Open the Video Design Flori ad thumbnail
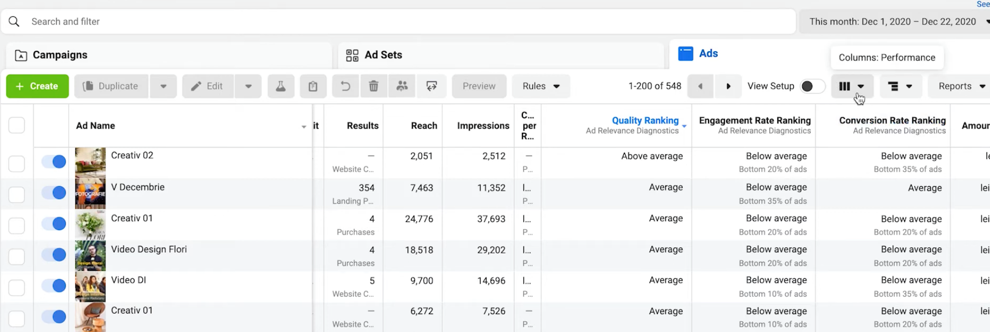990x332 pixels. point(90,255)
